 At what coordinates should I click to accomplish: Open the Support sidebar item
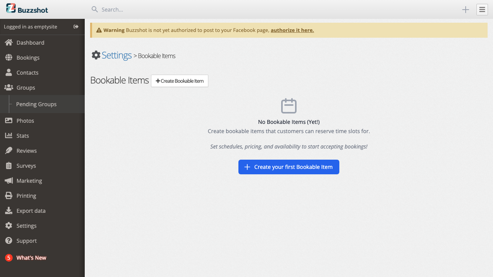42,241
